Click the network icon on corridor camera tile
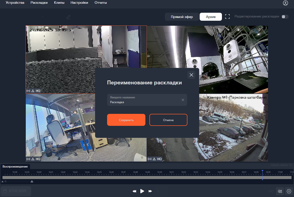This screenshot has width=294, height=197. pyautogui.click(x=33, y=91)
